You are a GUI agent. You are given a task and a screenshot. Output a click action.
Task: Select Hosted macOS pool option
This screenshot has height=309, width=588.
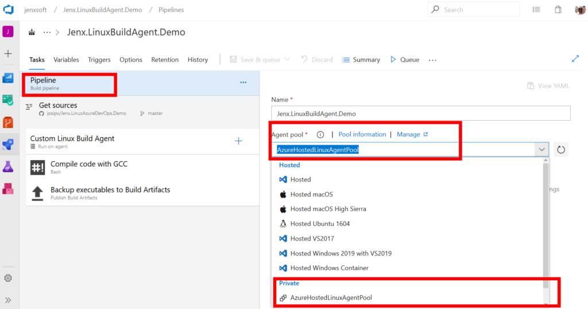407,194
